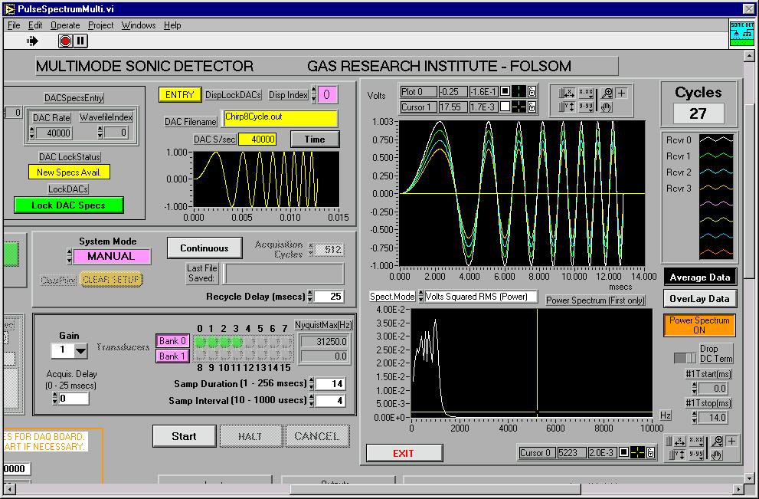Toggle transducer channel 2 LED
The image size is (759, 499).
click(224, 342)
